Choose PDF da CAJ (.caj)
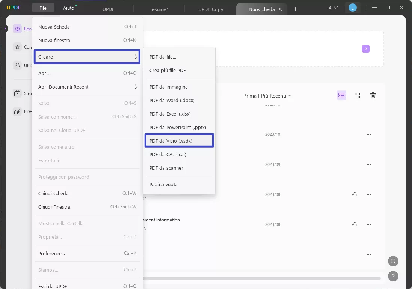The height and width of the screenshot is (289, 412). point(179,154)
